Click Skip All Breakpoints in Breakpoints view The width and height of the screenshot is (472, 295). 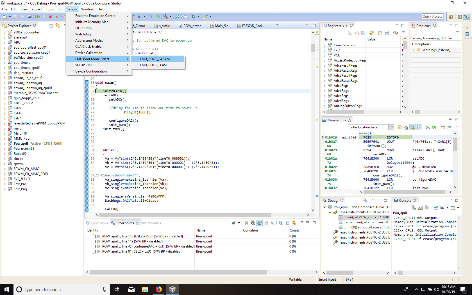pos(272,223)
